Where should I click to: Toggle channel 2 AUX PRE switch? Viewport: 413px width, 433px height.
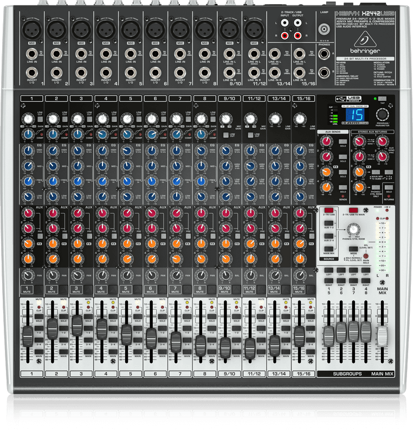(64, 236)
